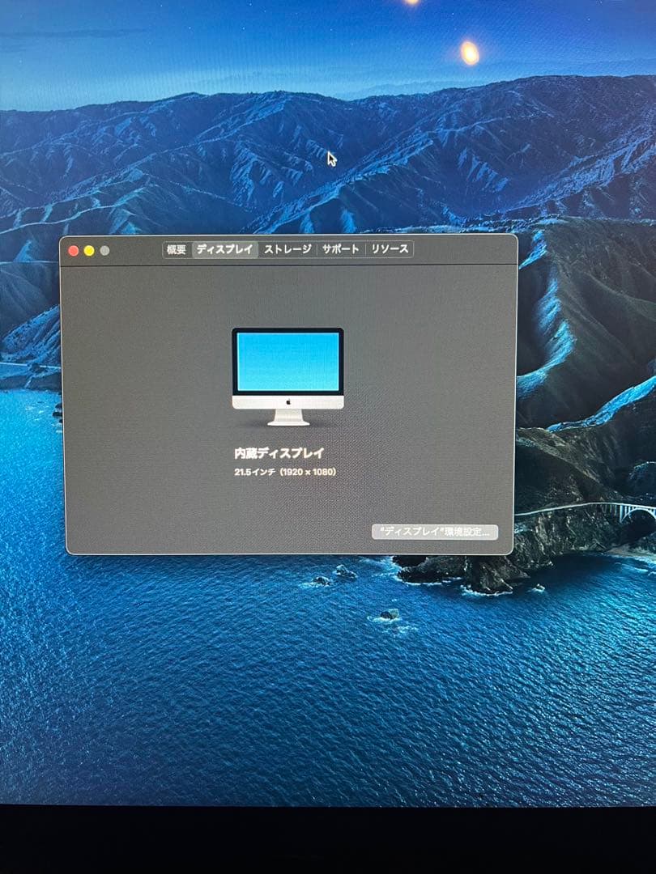Switch to the 概要 (Overview) tab
Screen dimensions: 656x874
(x=175, y=250)
